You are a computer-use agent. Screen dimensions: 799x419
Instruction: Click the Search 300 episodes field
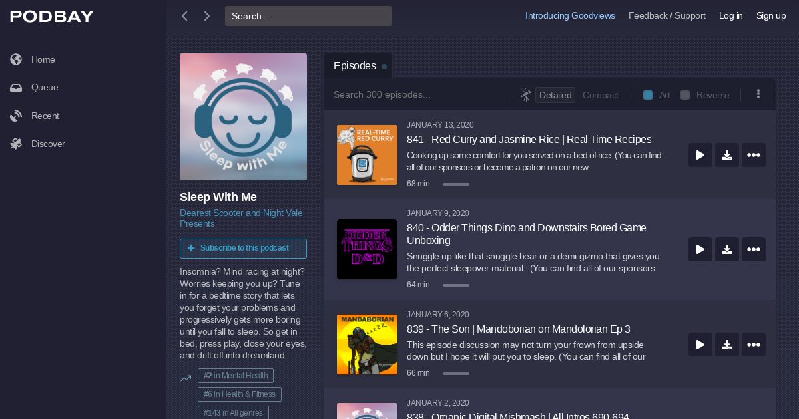tap(417, 95)
